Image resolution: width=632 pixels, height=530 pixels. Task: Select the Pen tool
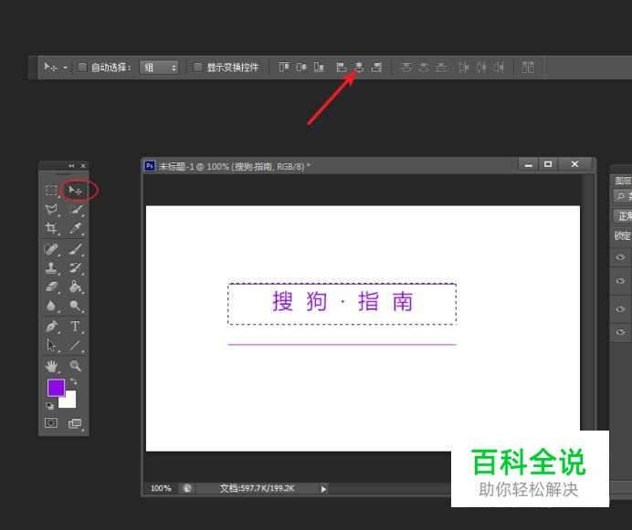point(51,327)
